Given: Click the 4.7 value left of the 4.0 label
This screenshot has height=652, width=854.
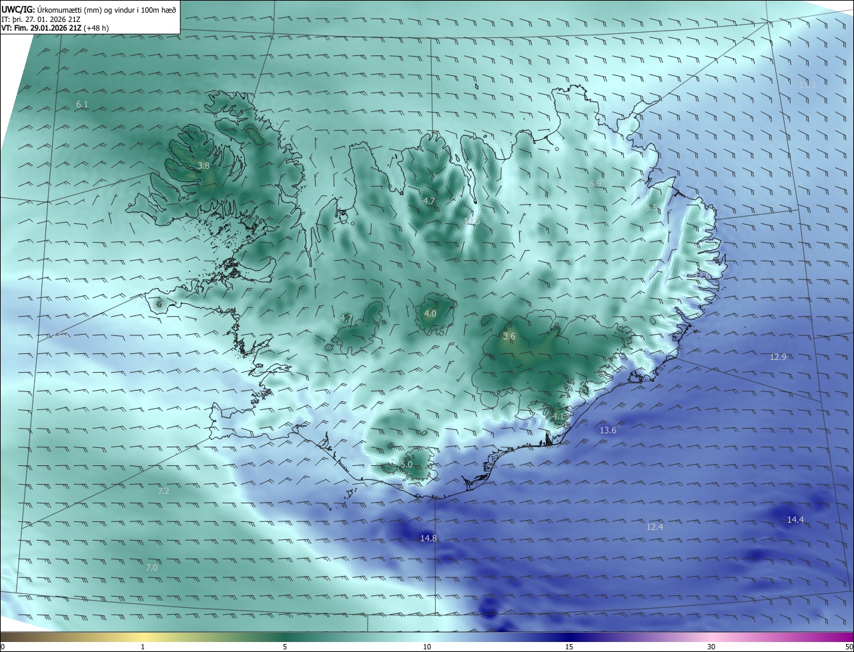Looking at the screenshot, I should (346, 319).
